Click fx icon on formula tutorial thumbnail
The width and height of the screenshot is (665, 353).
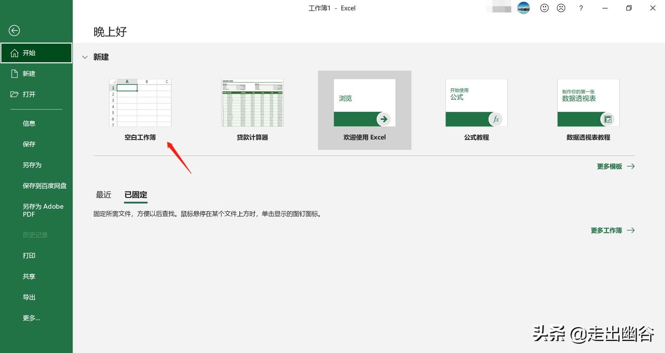496,119
